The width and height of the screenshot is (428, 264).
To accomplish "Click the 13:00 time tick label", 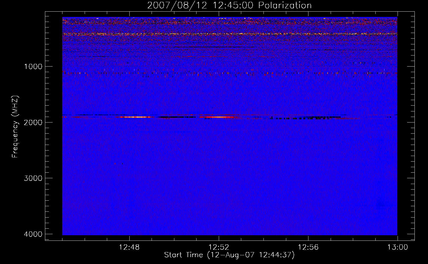I will 398,247.
